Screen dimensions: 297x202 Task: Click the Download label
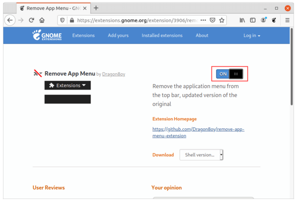point(163,155)
